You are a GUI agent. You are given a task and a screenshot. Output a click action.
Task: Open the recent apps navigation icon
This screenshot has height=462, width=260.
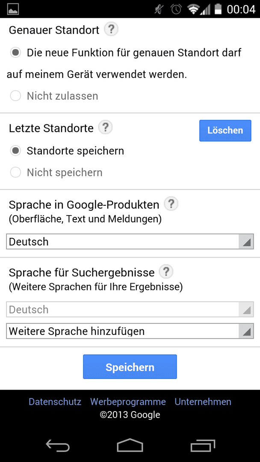(203, 445)
